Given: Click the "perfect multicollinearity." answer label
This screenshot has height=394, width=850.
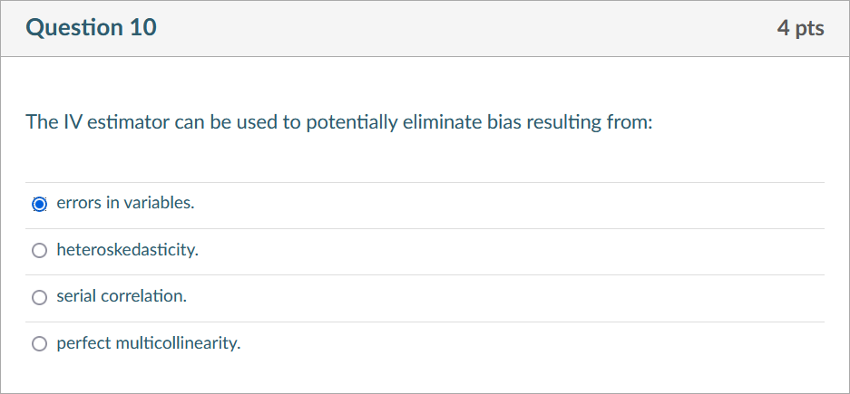Looking at the screenshot, I should pyautogui.click(x=149, y=343).
